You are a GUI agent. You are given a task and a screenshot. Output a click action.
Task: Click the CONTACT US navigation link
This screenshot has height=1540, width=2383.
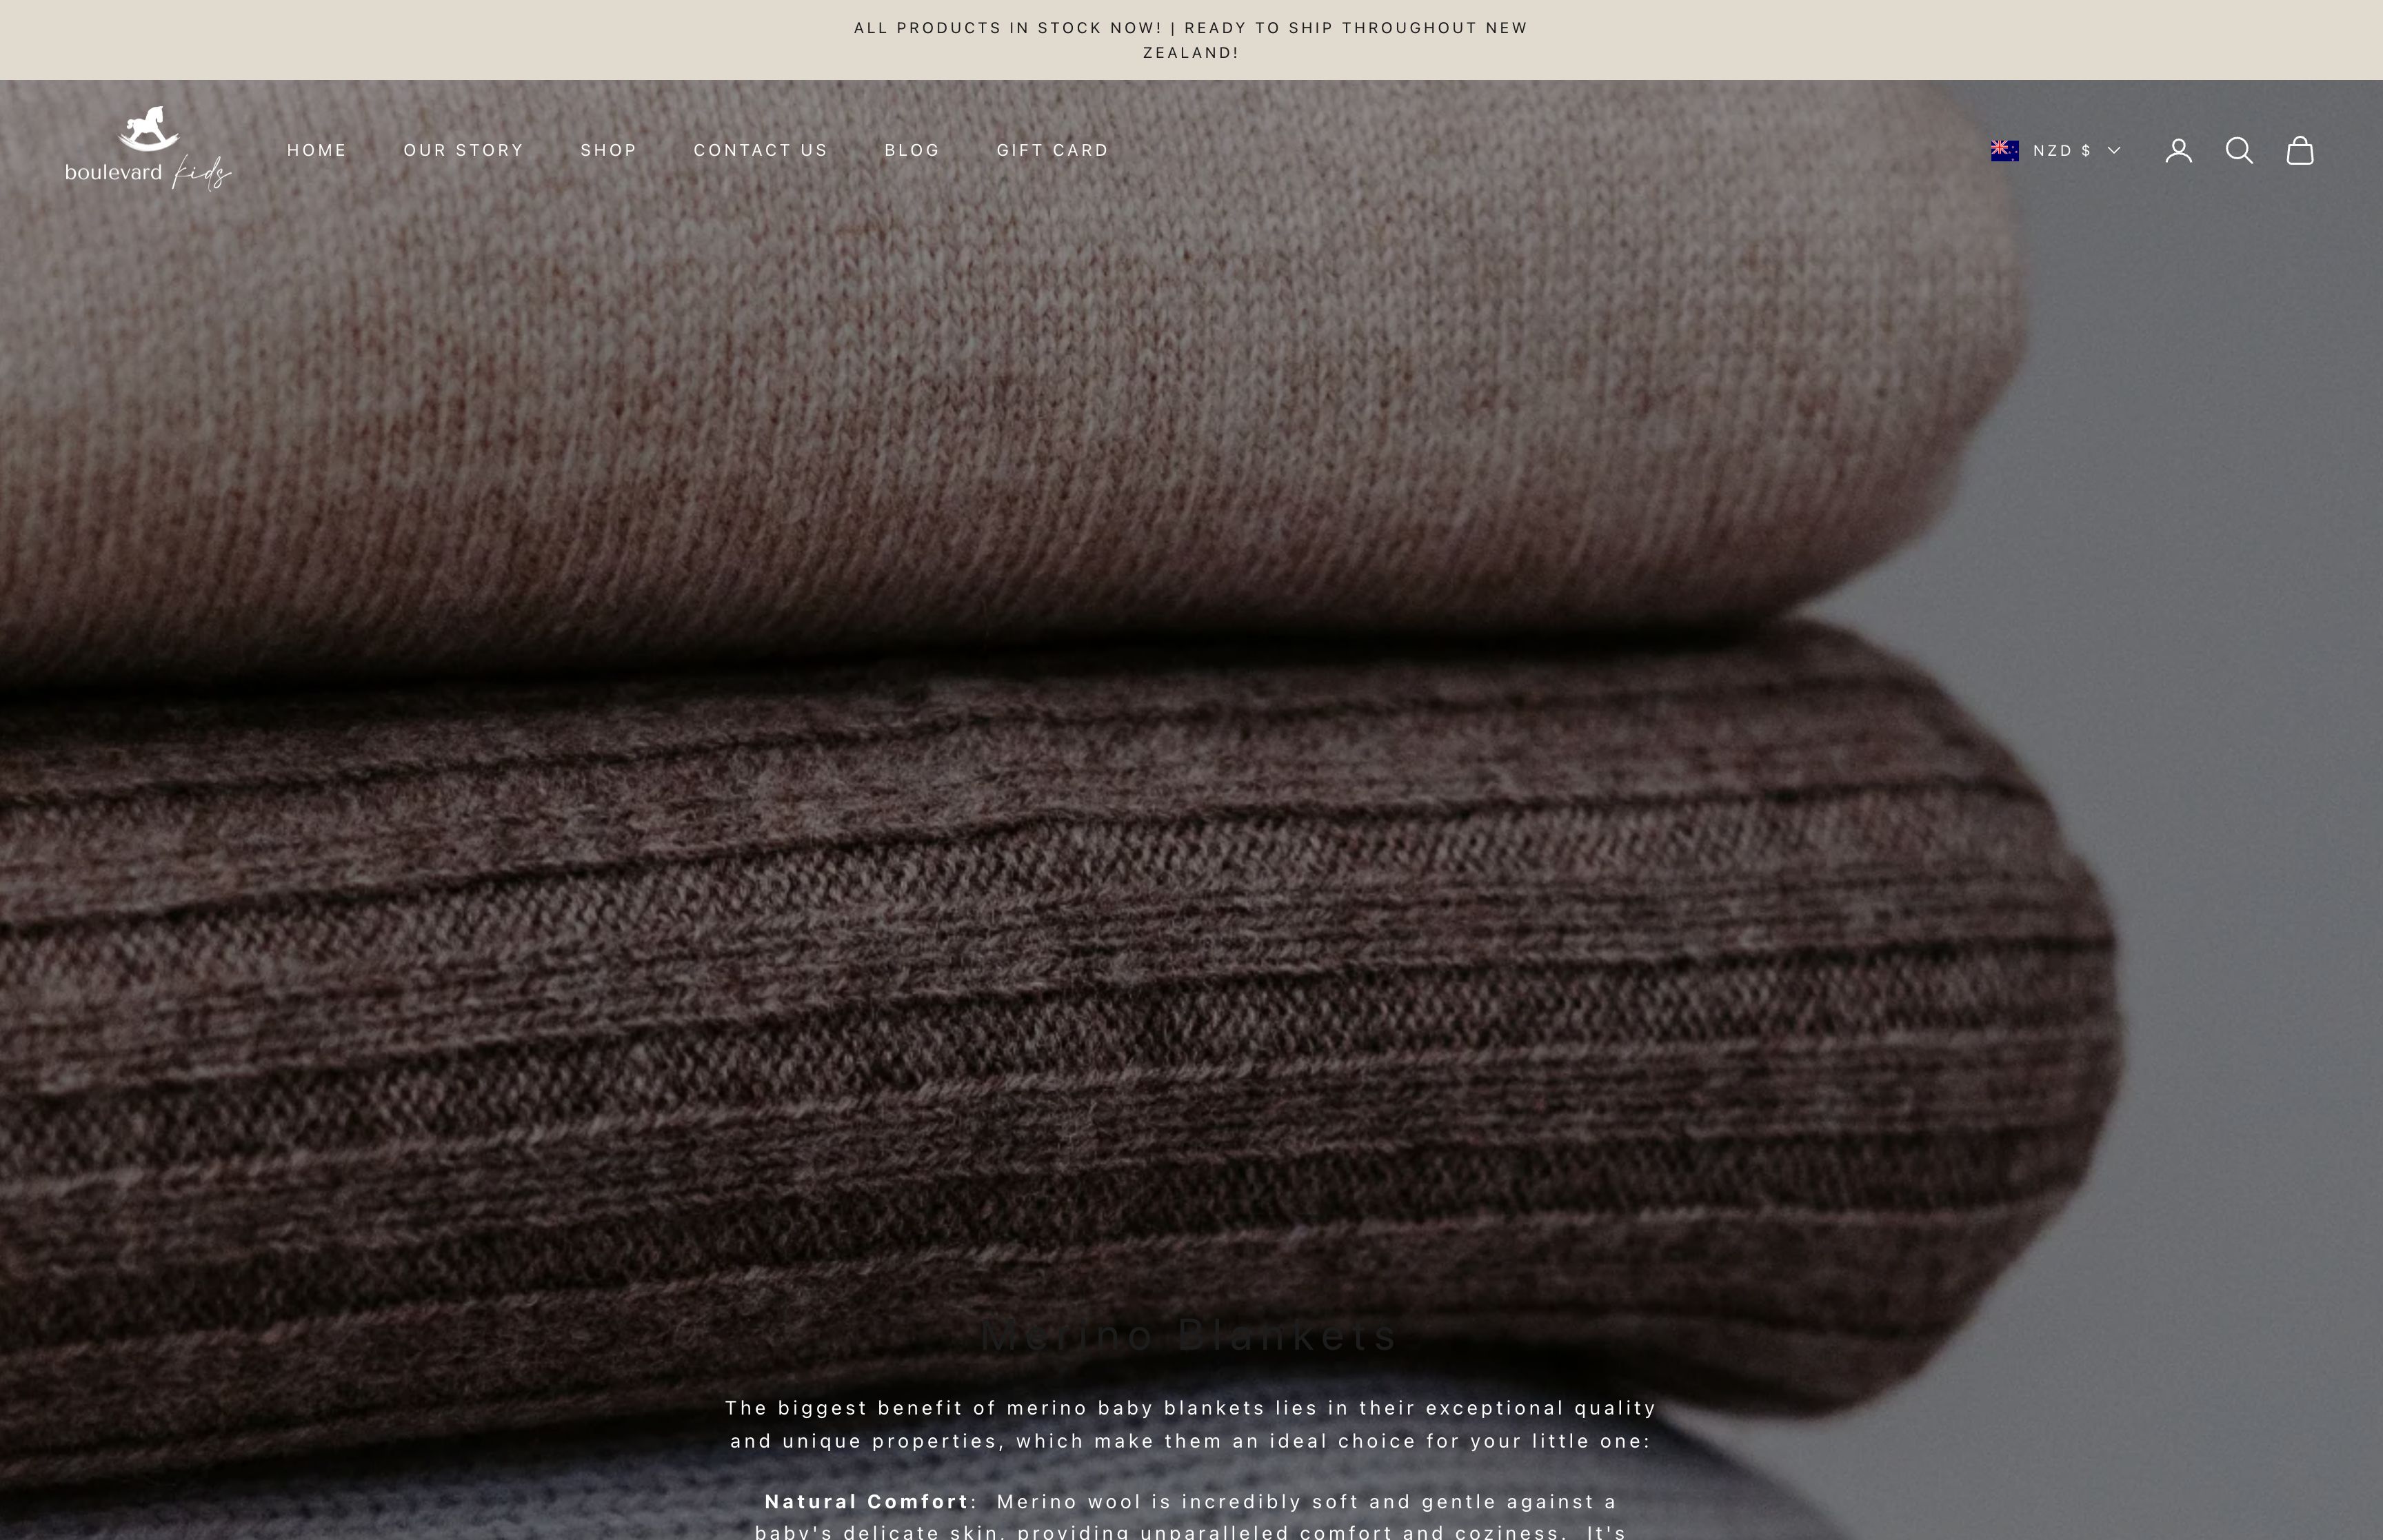pos(760,150)
